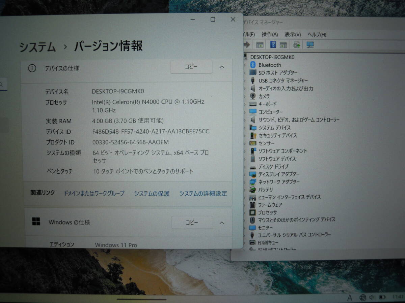Expand the Bluetooth tree node
Image resolution: width=405 pixels, height=303 pixels.
point(245,65)
